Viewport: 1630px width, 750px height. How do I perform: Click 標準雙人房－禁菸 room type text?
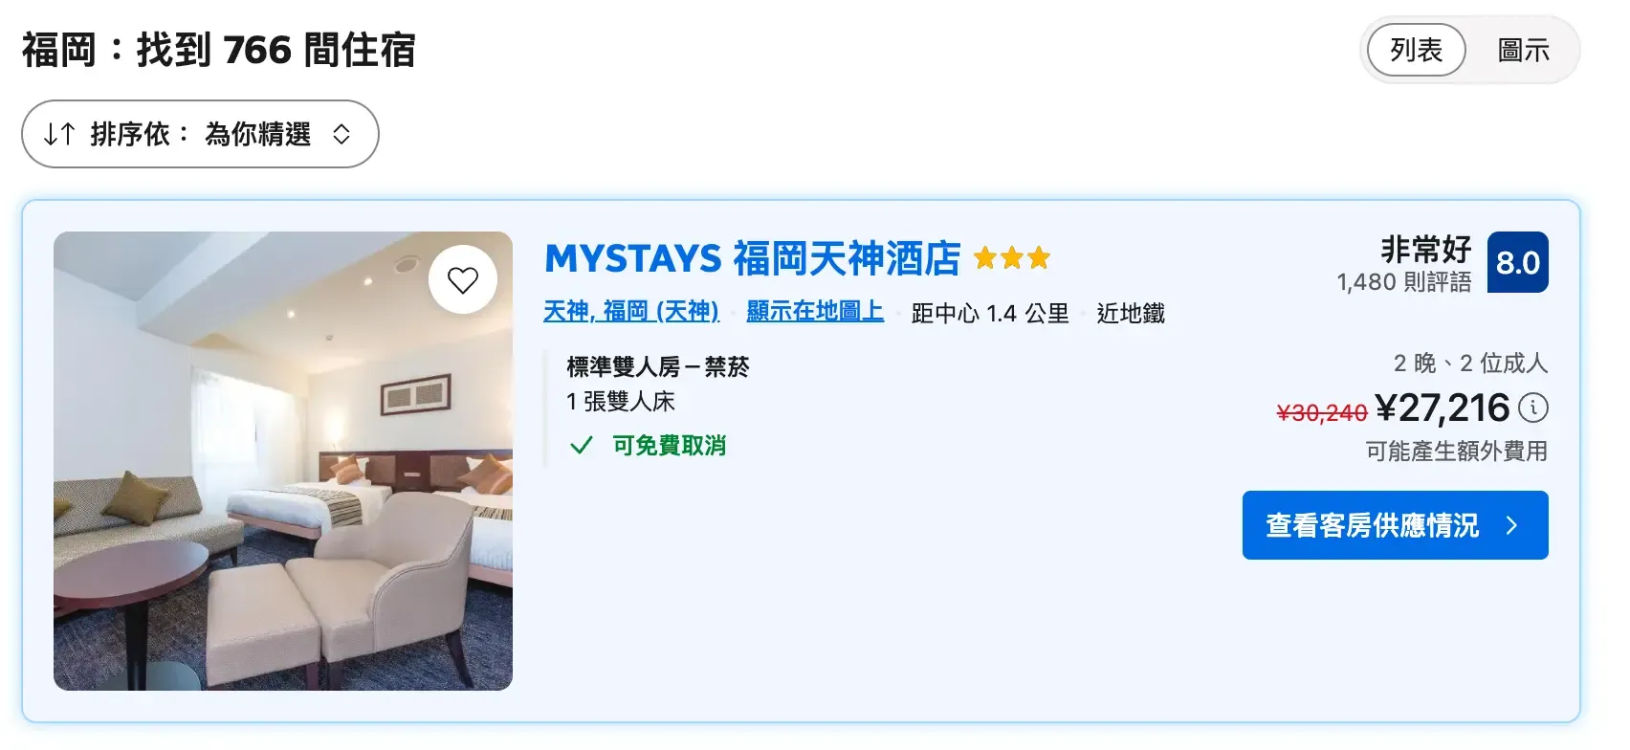pos(658,366)
